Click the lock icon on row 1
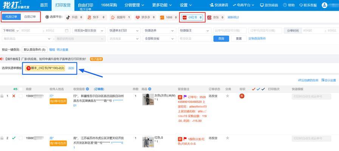This screenshot has width=339, height=151. [2, 96]
